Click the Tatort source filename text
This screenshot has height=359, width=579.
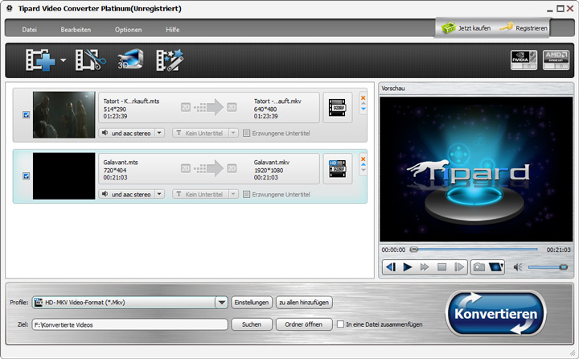pyautogui.click(x=131, y=101)
